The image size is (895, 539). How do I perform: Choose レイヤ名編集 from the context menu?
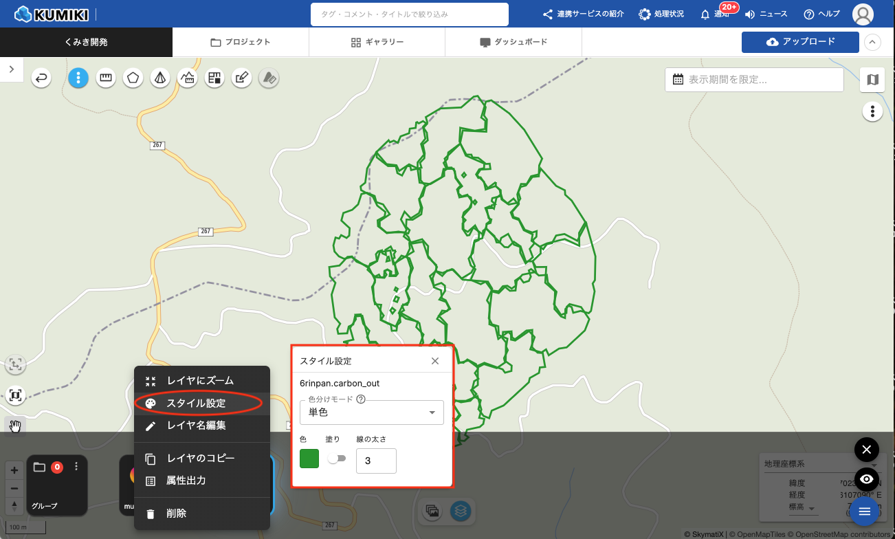[x=196, y=426]
